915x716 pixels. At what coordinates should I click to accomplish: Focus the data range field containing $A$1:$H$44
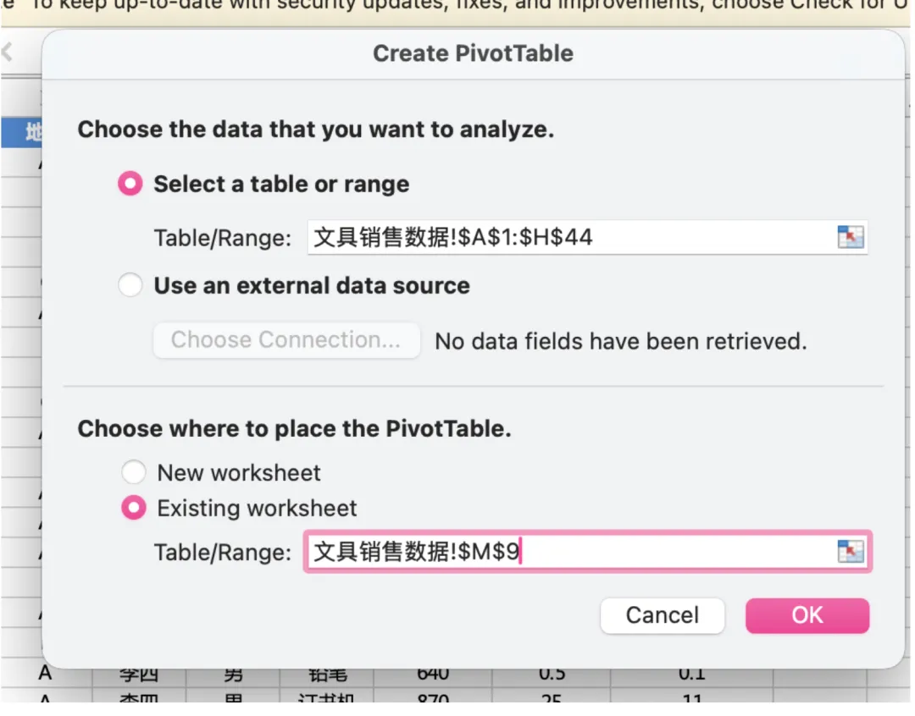tap(568, 237)
